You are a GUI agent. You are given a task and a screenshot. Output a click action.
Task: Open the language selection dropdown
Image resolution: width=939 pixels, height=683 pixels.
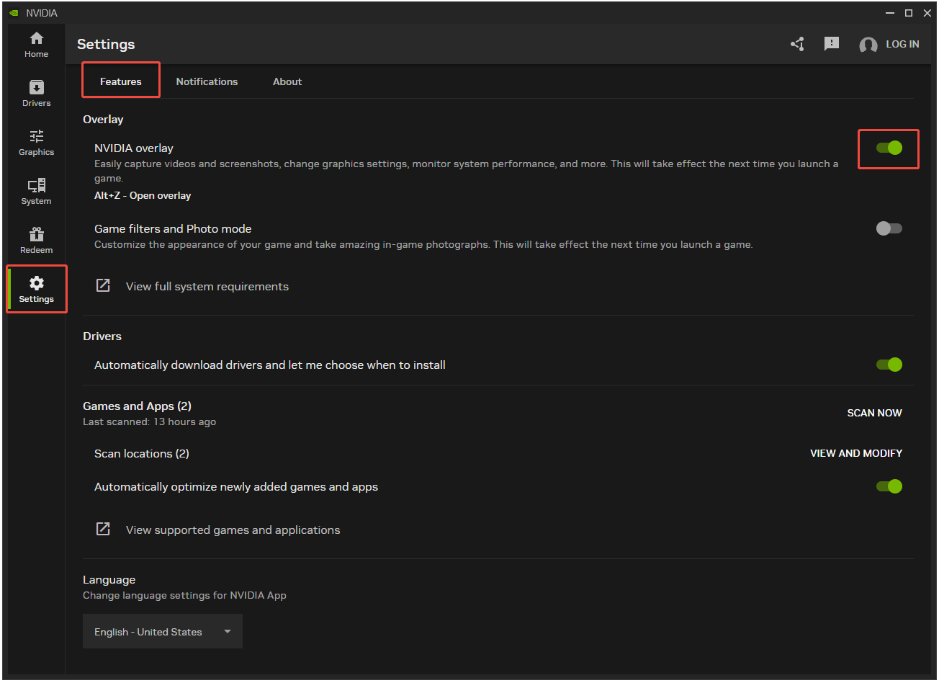[162, 631]
